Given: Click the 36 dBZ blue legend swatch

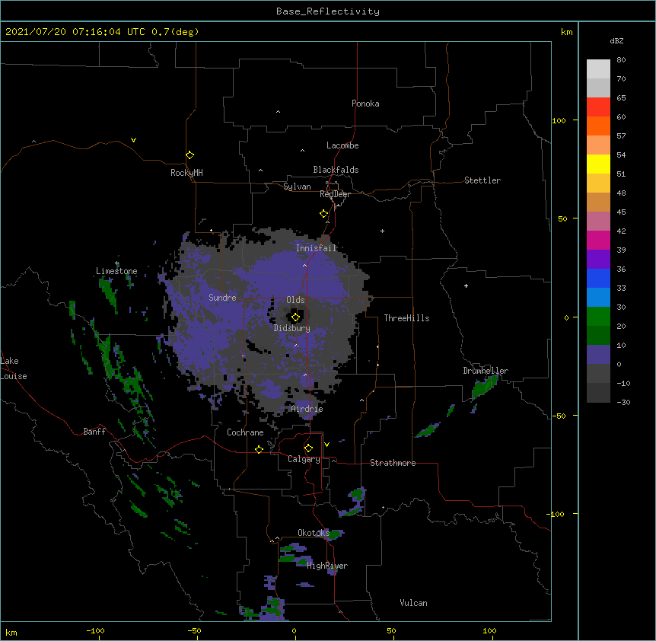Looking at the screenshot, I should (x=598, y=278).
